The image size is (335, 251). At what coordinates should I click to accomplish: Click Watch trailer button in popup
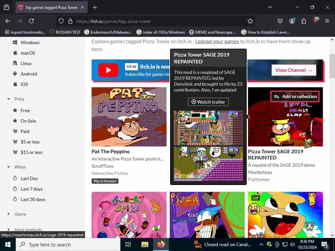pos(208,102)
